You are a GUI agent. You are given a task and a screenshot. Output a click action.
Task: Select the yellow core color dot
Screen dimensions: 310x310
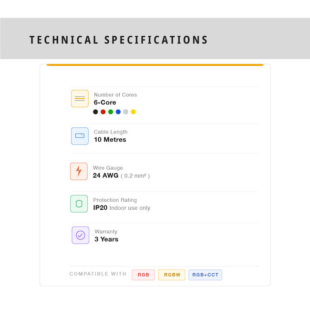pyautogui.click(x=134, y=112)
